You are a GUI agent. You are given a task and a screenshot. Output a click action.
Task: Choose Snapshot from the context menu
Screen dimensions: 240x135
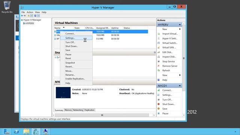coord(76,63)
